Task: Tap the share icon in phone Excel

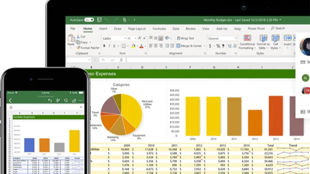Action: (74, 101)
